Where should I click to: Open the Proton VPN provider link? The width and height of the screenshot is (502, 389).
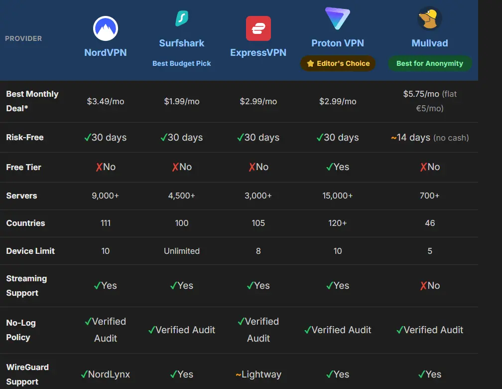click(338, 43)
